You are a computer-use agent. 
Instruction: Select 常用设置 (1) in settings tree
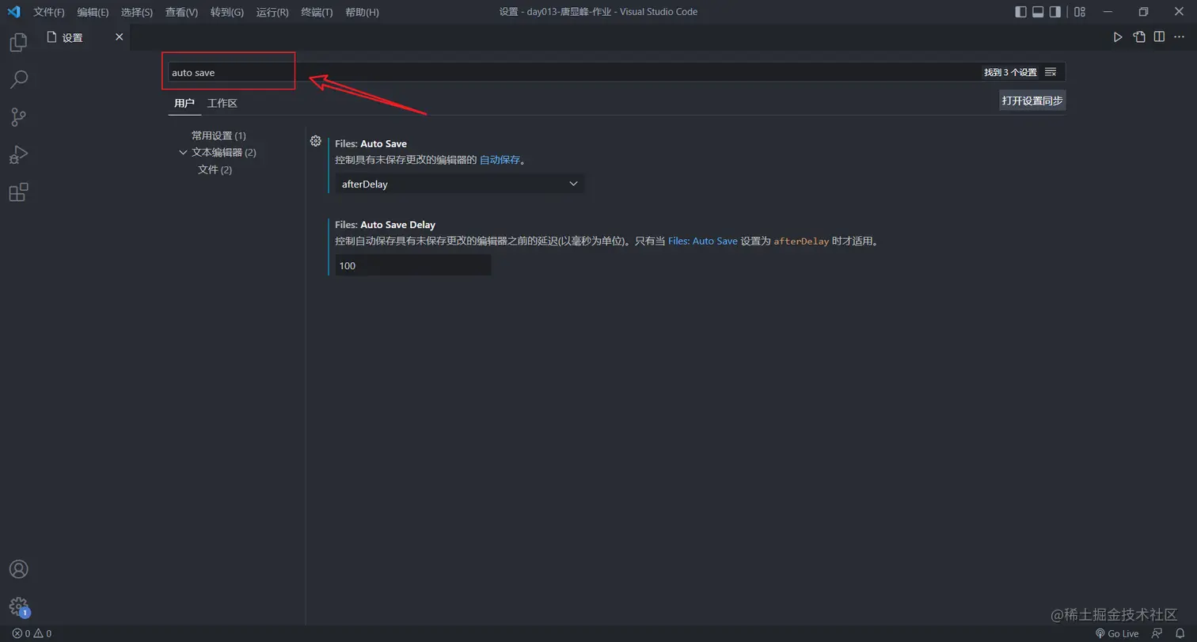[x=218, y=135]
